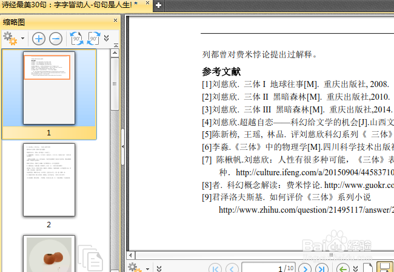The image size is (394, 272).
Task: Switch to the 诗经最美30句 document tab
Action: click(x=70, y=4)
